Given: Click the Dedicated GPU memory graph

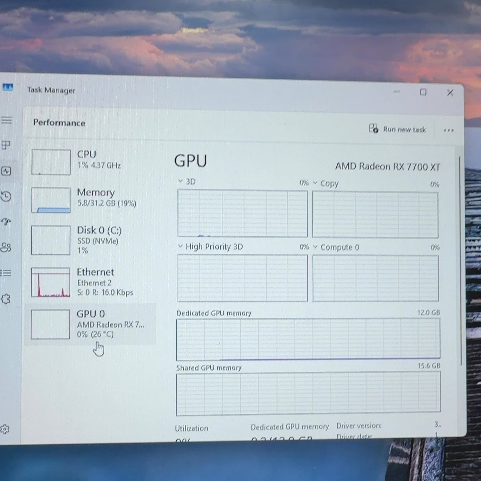Looking at the screenshot, I should tap(308, 339).
